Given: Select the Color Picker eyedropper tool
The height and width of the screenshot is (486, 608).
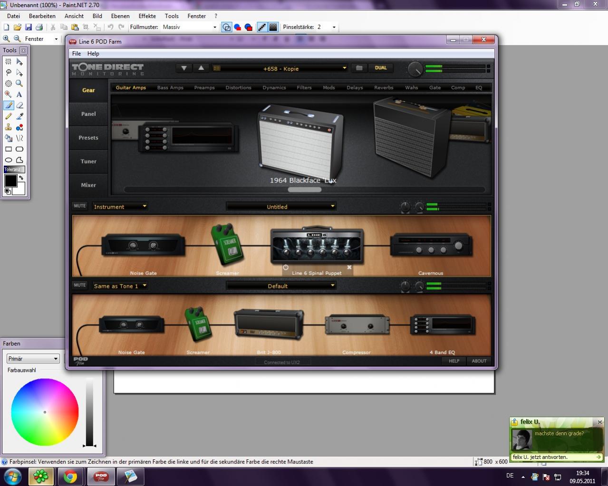Looking at the screenshot, I should click(x=19, y=116).
